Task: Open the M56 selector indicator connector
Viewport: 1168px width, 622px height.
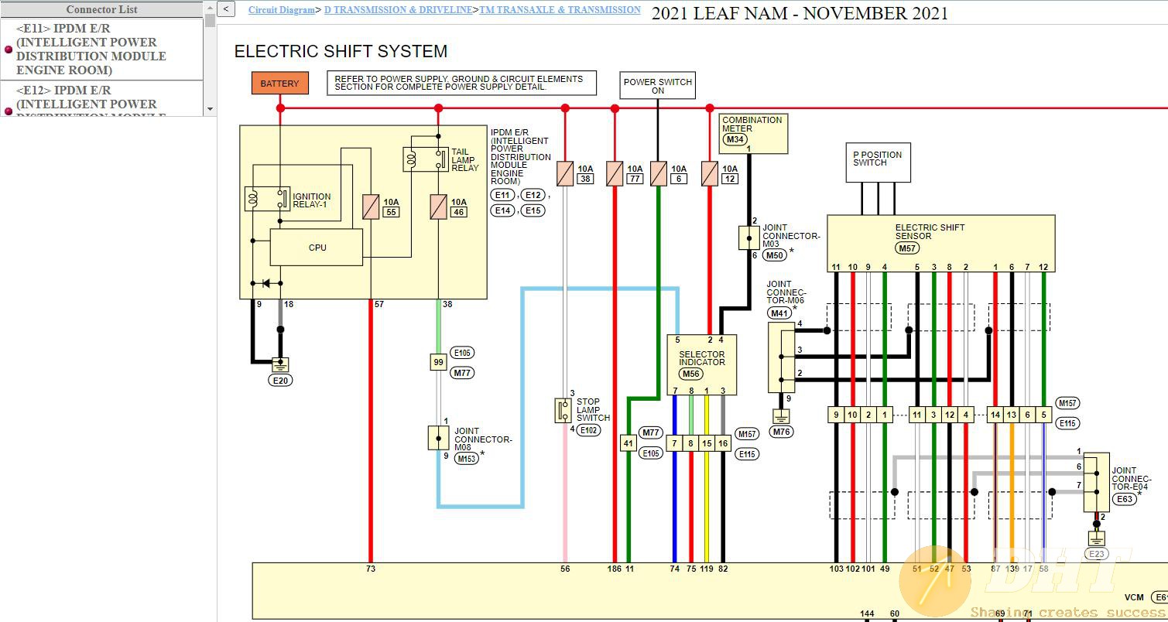Action: [x=690, y=374]
